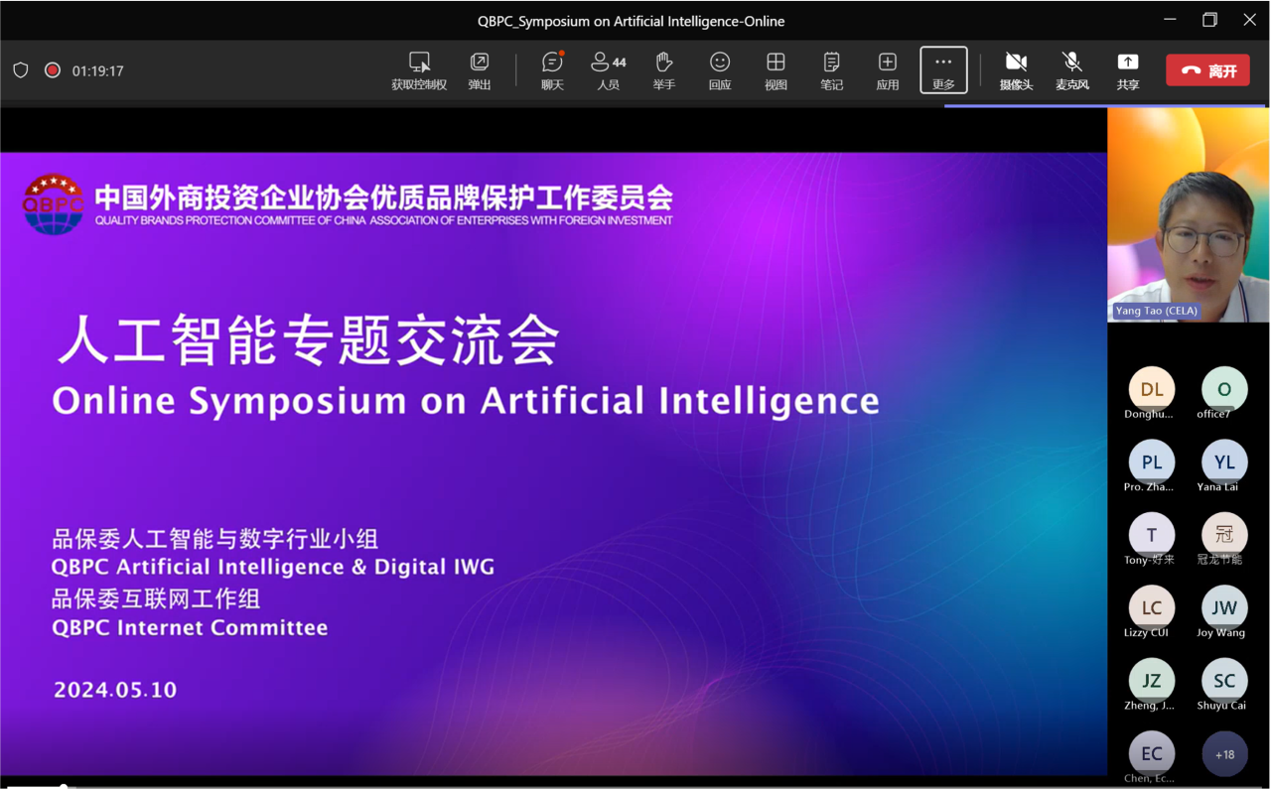Viewport: 1271px width, 790px height.
Task: Select the EC Chen participant avatar
Action: click(x=1152, y=753)
